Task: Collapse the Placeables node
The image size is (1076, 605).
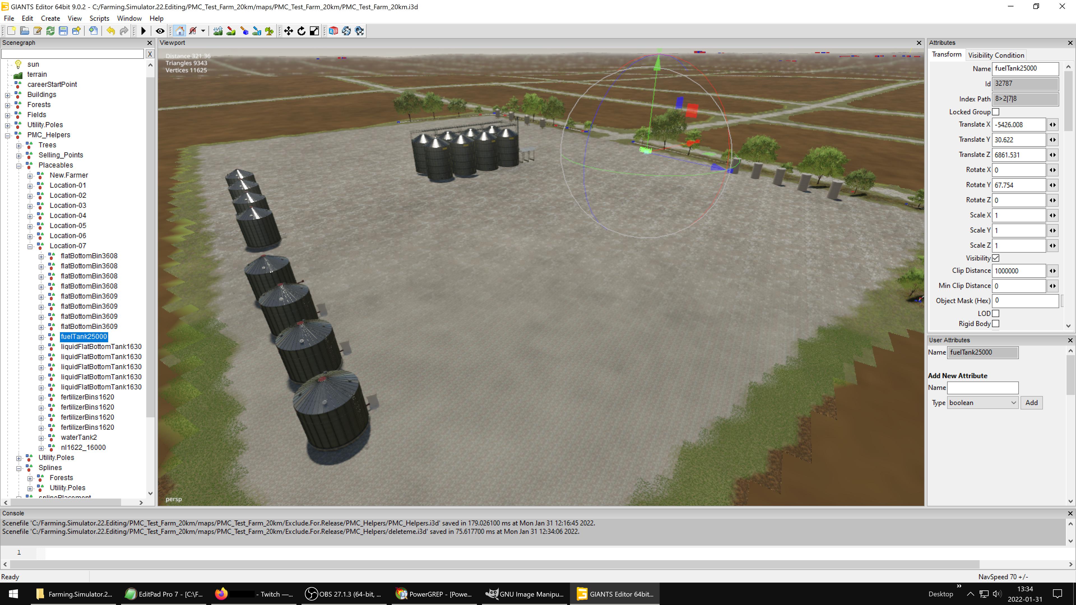Action: (x=19, y=166)
